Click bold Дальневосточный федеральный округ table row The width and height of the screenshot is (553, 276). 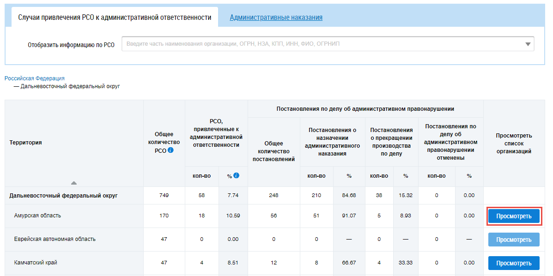pos(63,196)
